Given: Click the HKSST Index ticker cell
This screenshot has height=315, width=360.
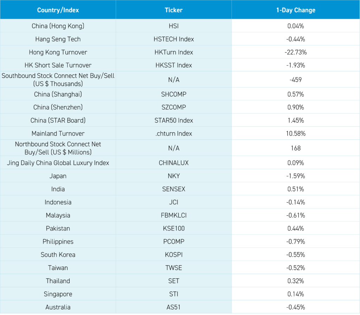Looking at the screenshot, I should [174, 65].
